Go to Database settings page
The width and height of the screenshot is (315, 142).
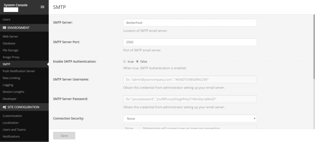click(9, 43)
